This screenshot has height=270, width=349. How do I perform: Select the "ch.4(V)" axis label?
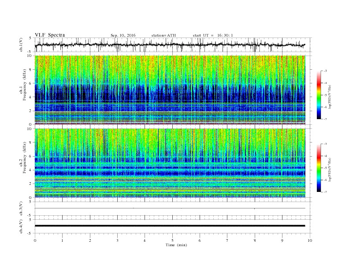click(21, 226)
